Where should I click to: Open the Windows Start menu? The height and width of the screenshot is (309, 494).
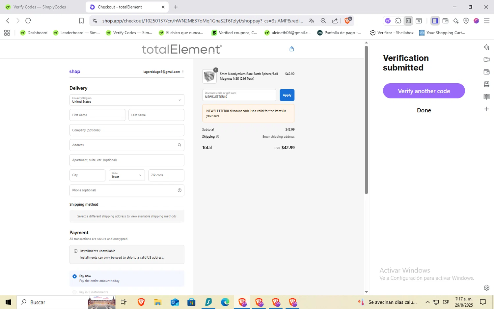coord(8,302)
